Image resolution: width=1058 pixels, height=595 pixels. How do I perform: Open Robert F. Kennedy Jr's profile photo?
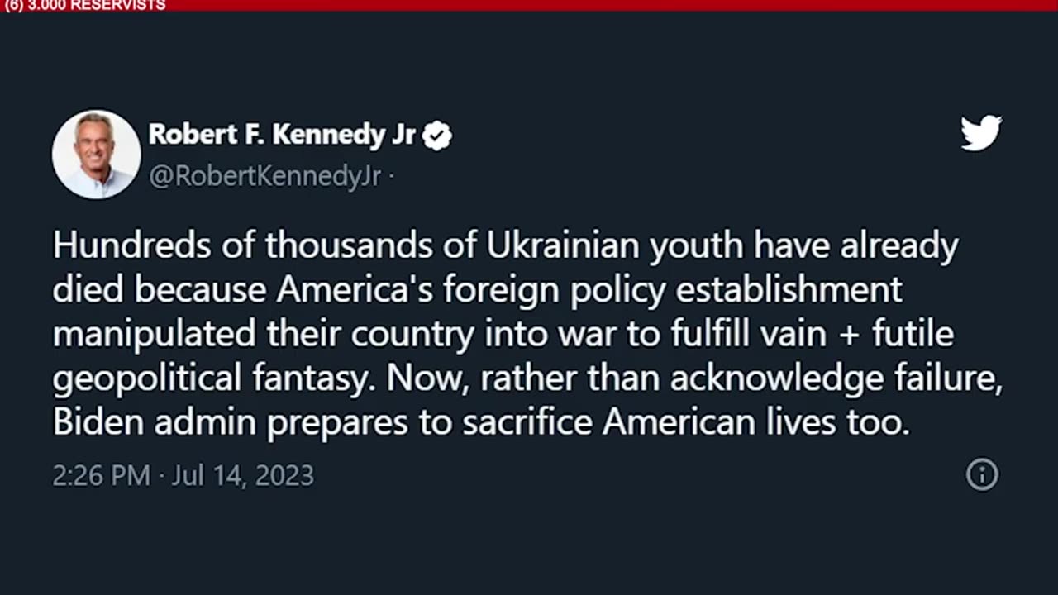[96, 155]
